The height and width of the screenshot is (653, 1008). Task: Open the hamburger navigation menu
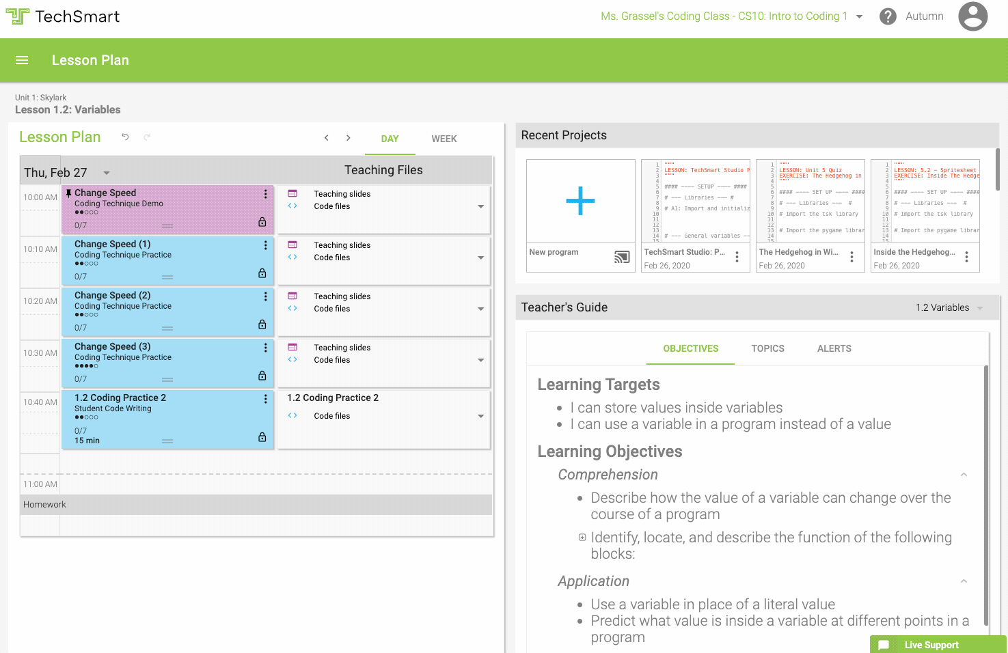point(22,60)
